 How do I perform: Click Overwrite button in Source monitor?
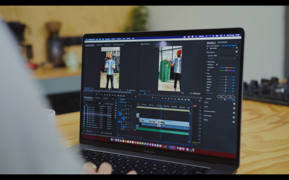[x=121, y=96]
